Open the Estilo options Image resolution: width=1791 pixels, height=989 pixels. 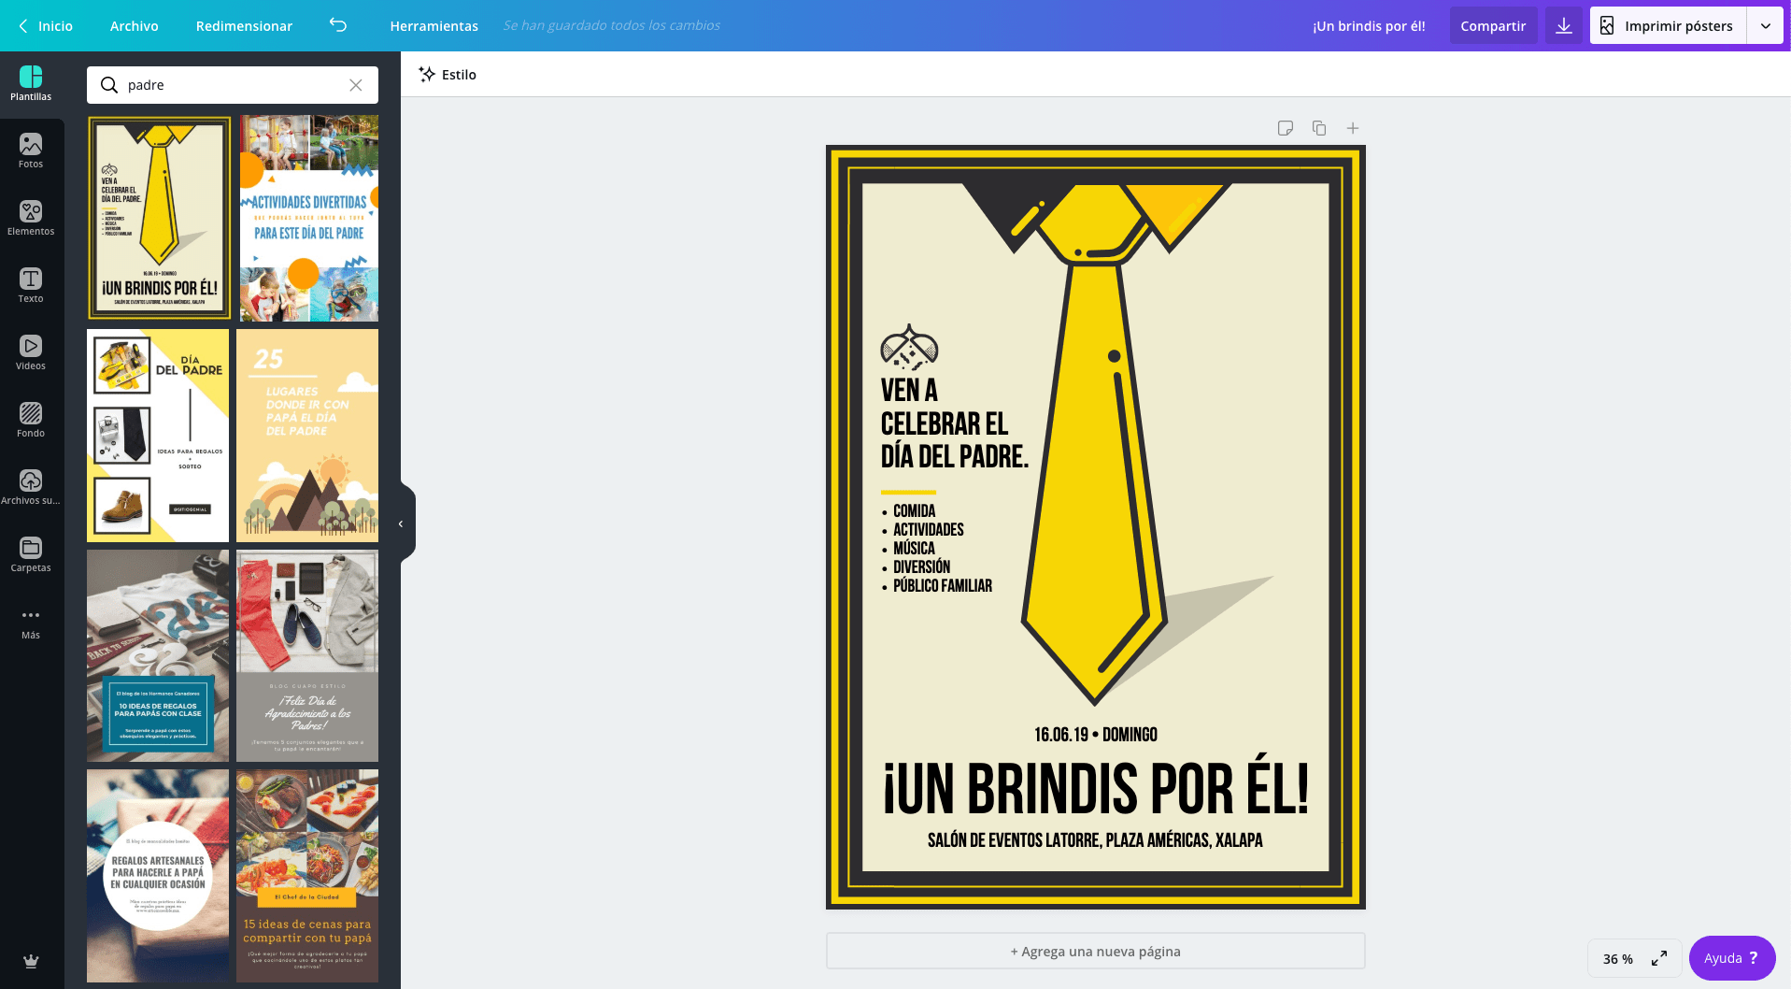[x=448, y=75]
